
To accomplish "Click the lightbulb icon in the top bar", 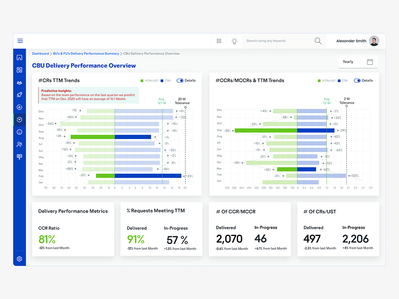I will click(x=234, y=40).
